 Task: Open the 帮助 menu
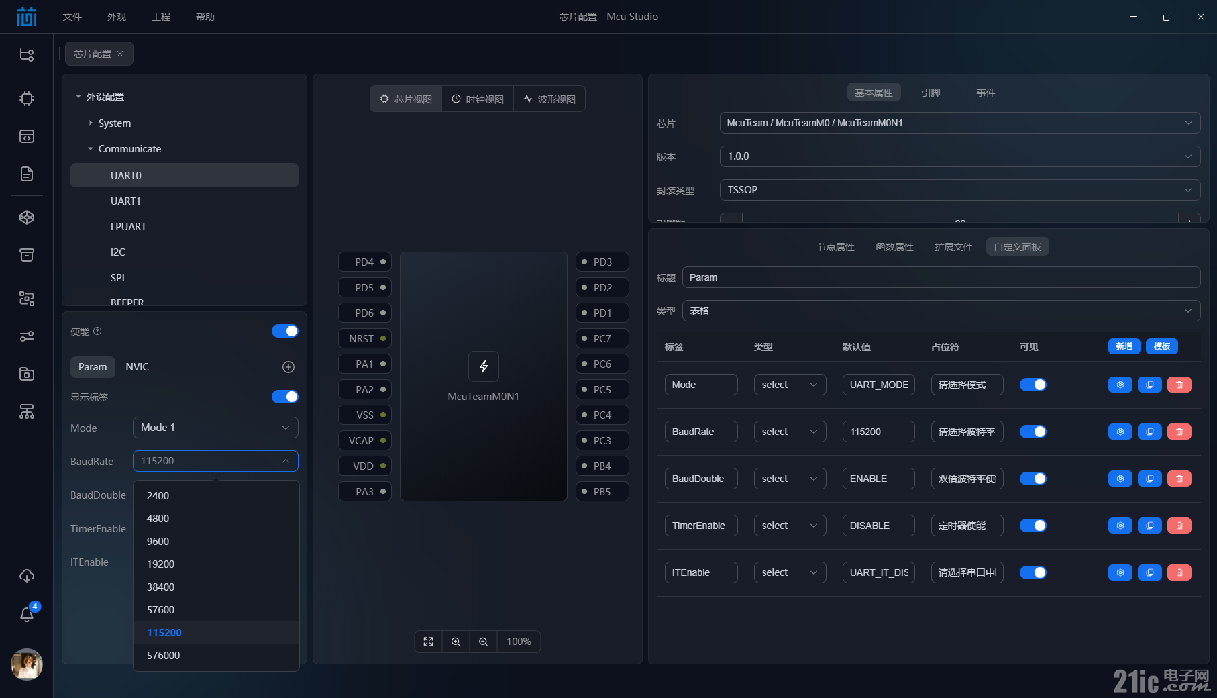[x=205, y=17]
